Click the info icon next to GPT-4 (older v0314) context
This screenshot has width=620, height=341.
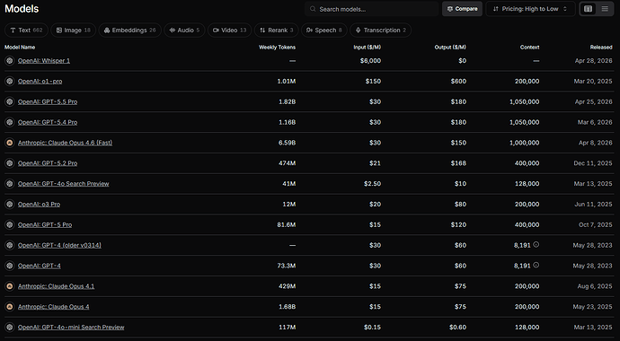[x=536, y=245]
